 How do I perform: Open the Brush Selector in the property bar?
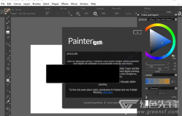7,11
